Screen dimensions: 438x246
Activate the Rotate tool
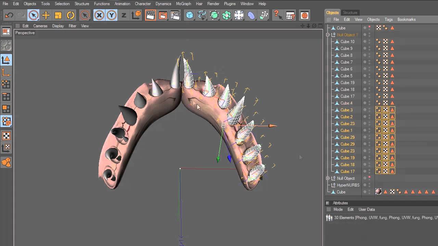70,15
